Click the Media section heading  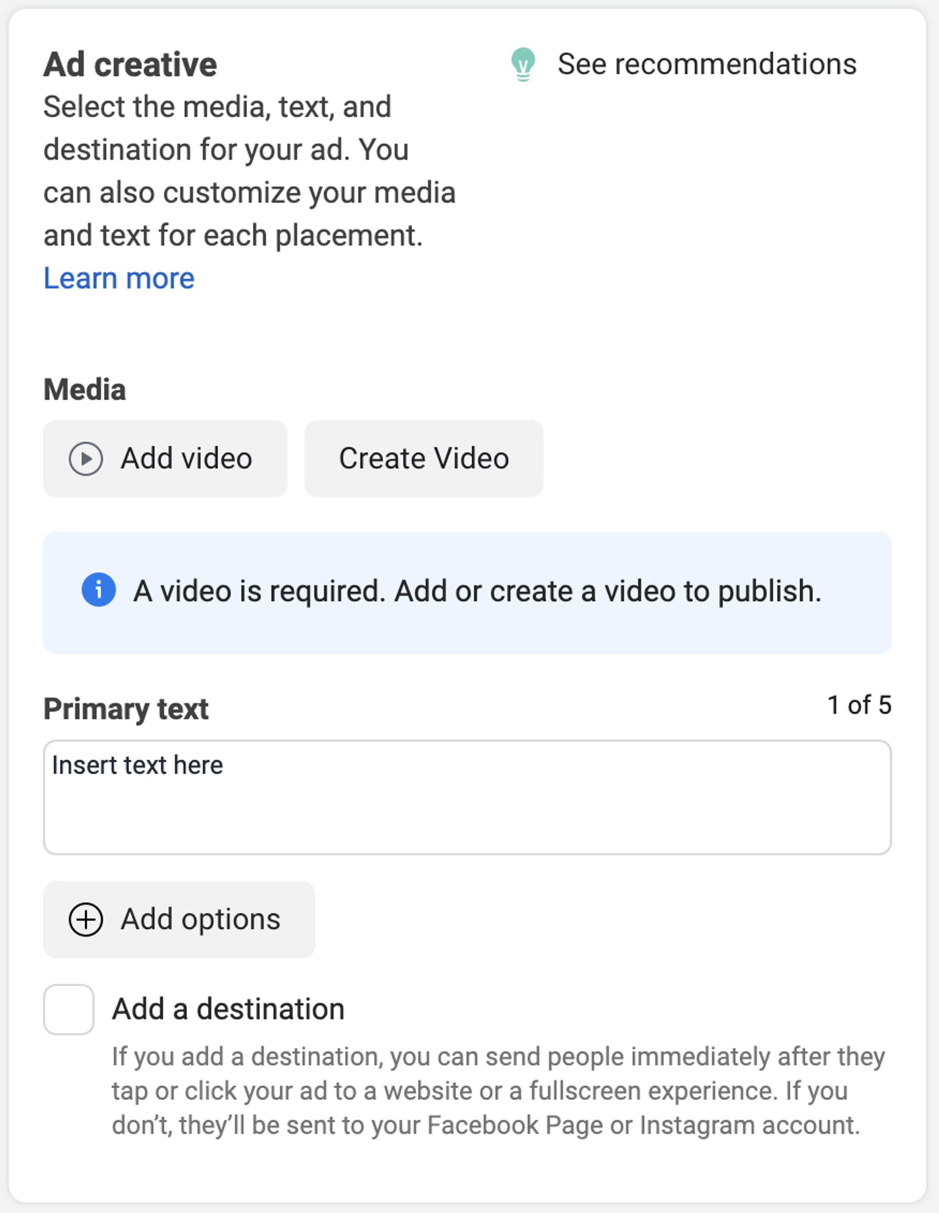click(84, 389)
